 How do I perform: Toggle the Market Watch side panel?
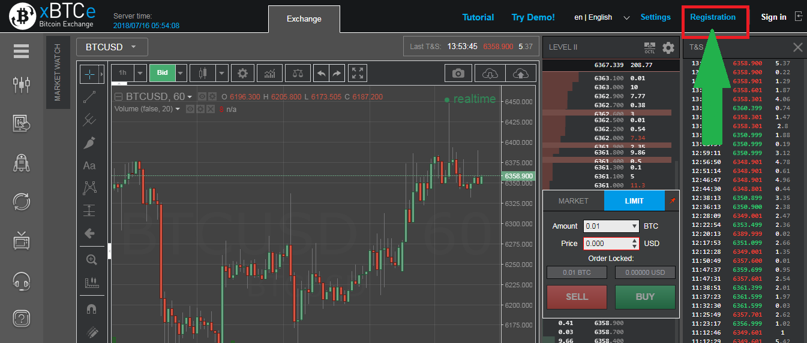58,72
